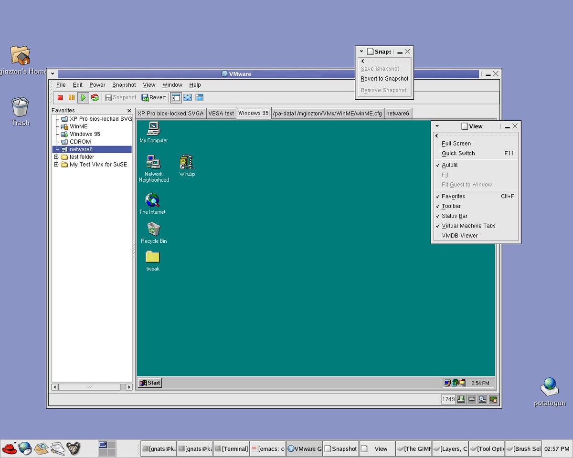Select My Computer icon in Windows 95 guest

[153, 132]
